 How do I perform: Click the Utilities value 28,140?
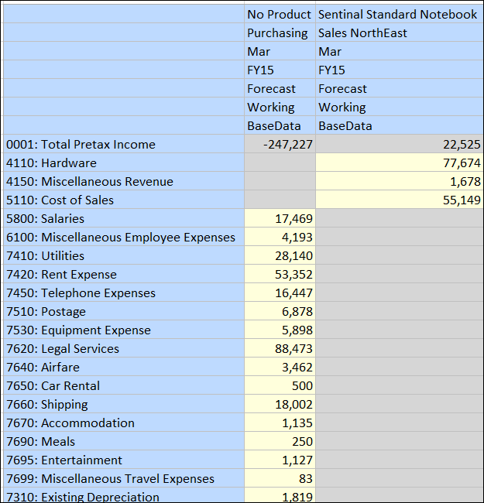click(280, 256)
